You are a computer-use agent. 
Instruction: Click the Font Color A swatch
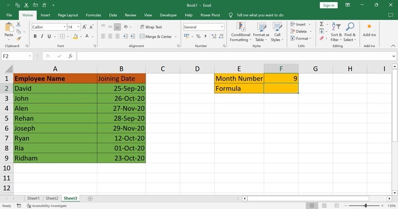coord(87,37)
